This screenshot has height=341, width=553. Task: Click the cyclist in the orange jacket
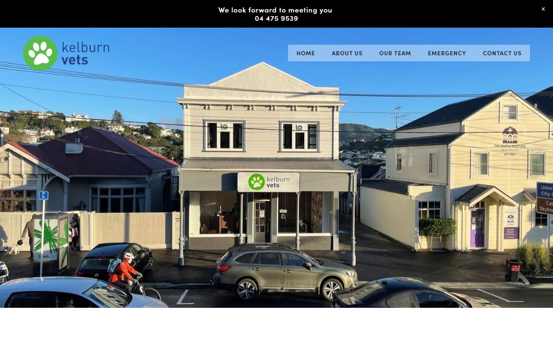124,273
